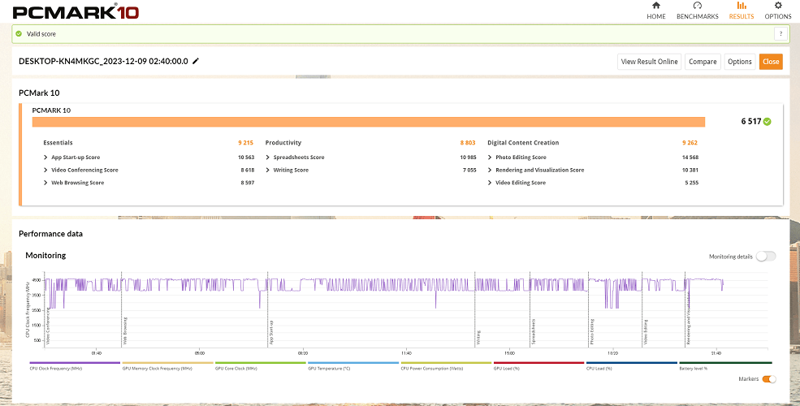Click the Web Browsing chart marker
Image resolution: width=800 pixels, height=406 pixels.
tap(125, 331)
